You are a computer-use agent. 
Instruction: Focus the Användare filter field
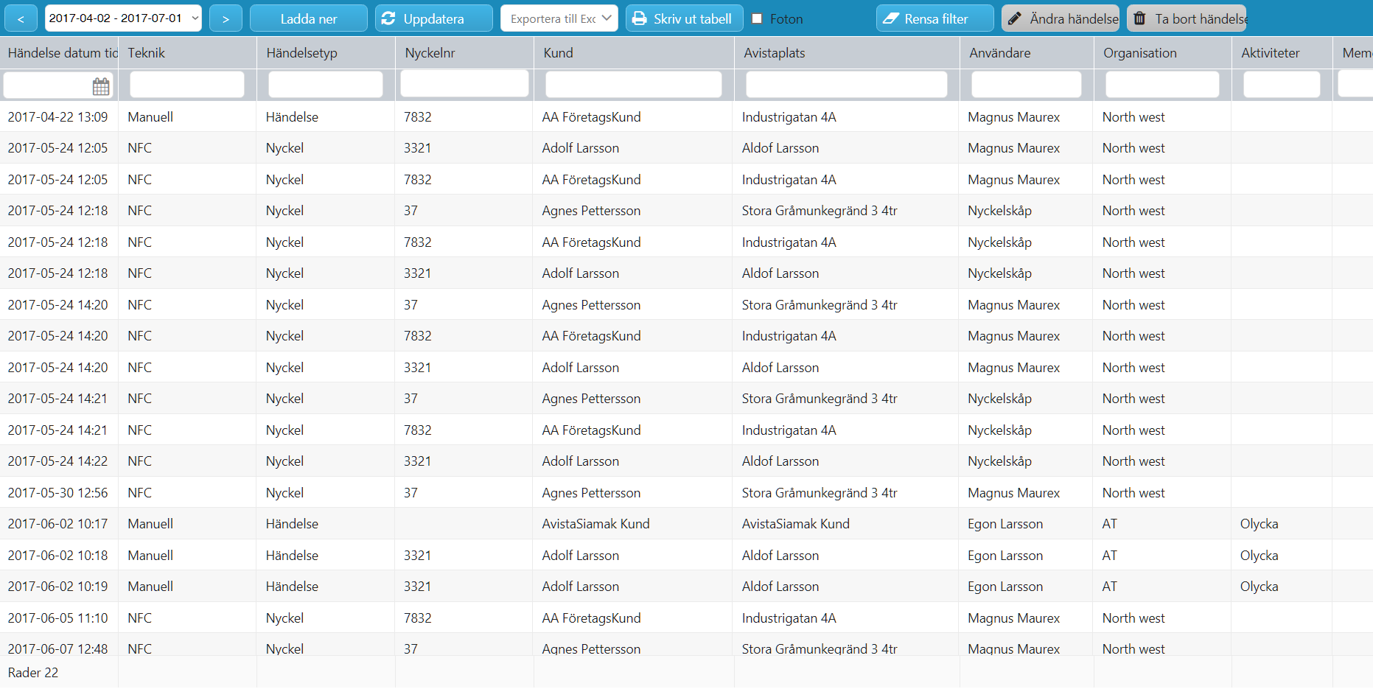tap(1027, 85)
